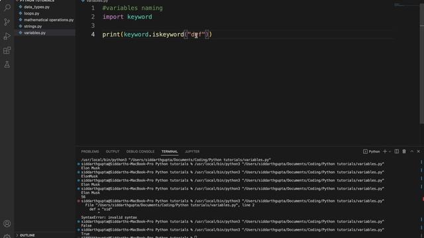Create a new terminal with plus icon
Image resolution: width=424 pixels, height=238 pixels.
tap(385, 151)
